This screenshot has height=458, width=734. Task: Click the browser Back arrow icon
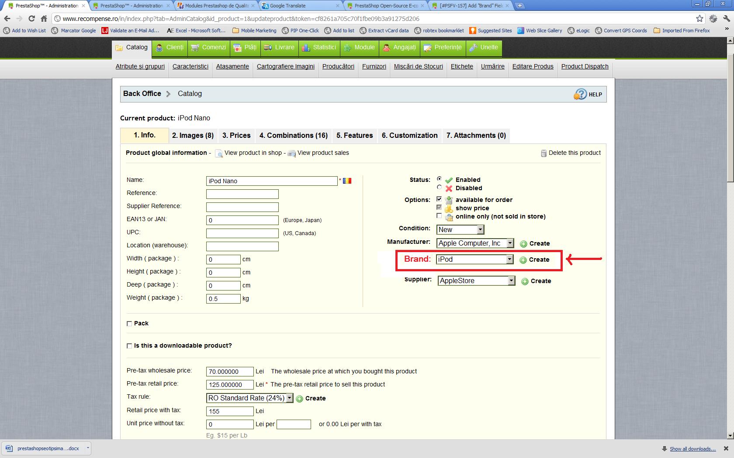[7, 19]
